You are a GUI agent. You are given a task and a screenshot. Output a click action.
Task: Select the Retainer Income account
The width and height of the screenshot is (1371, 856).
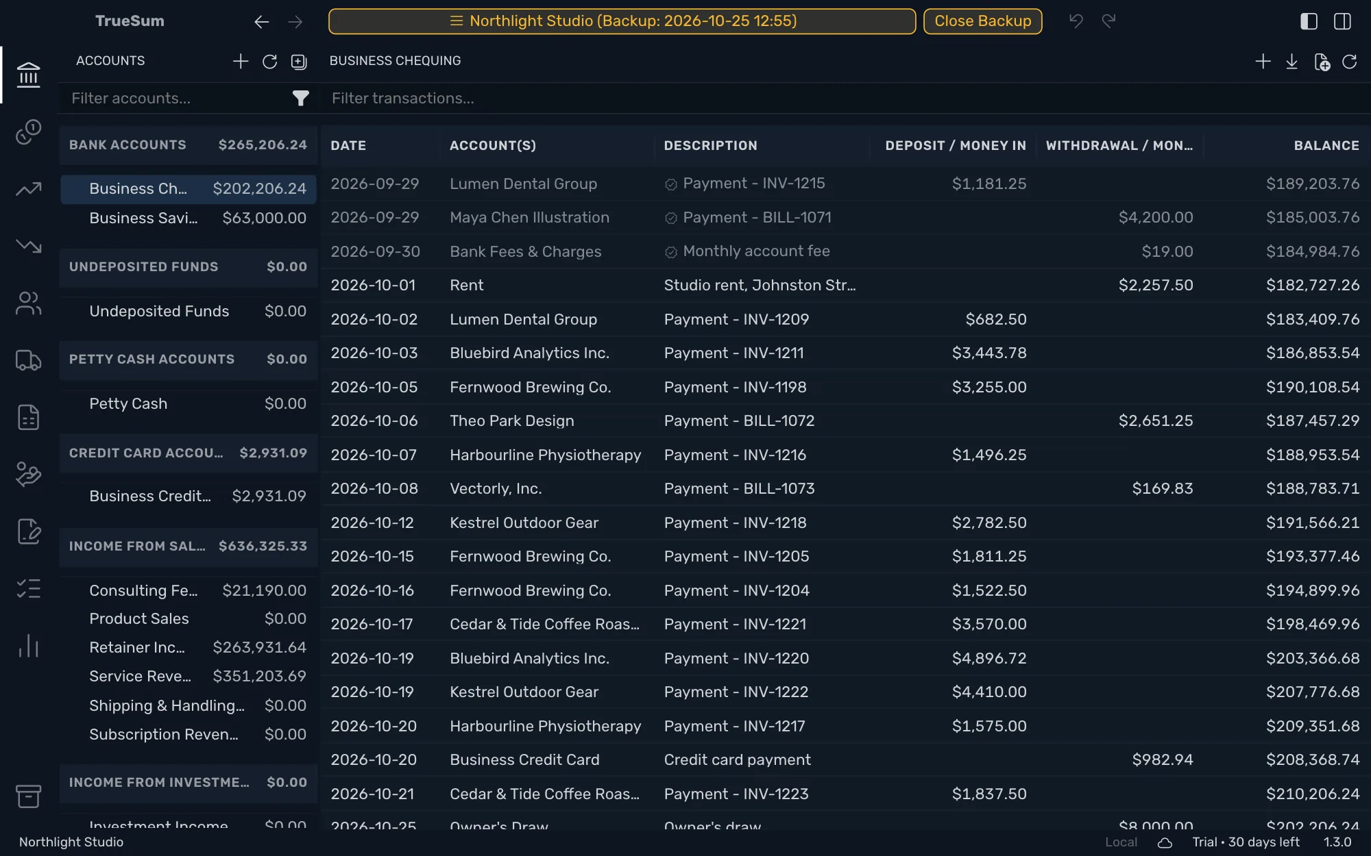click(x=188, y=648)
